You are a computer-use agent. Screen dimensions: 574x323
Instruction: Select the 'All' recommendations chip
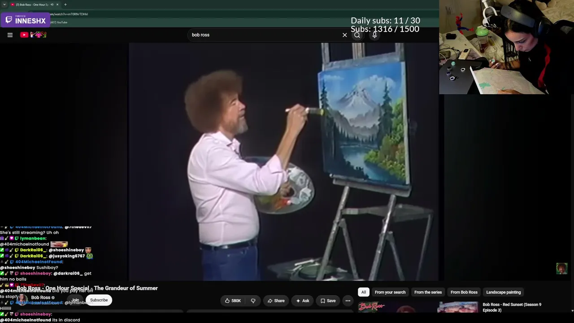pos(364,292)
